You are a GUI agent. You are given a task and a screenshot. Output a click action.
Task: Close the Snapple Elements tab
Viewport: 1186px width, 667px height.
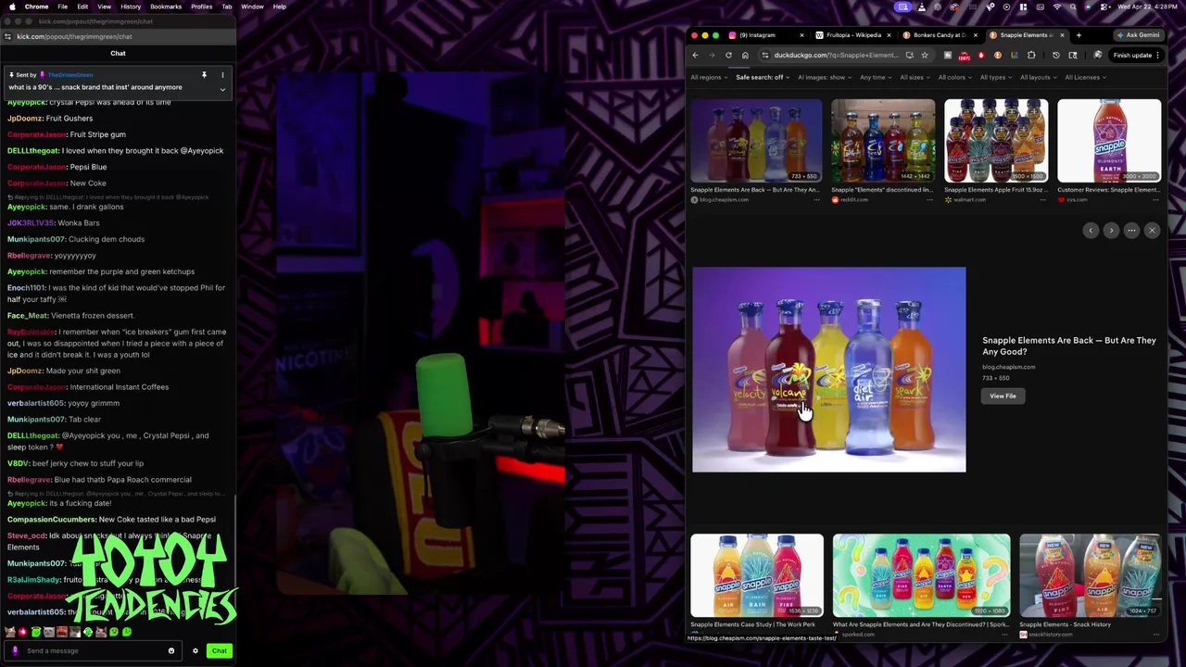(1063, 35)
